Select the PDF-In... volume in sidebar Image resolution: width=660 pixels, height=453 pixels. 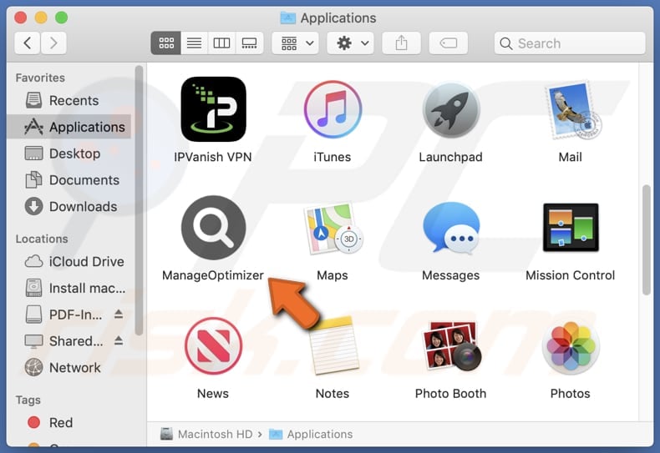click(x=63, y=315)
